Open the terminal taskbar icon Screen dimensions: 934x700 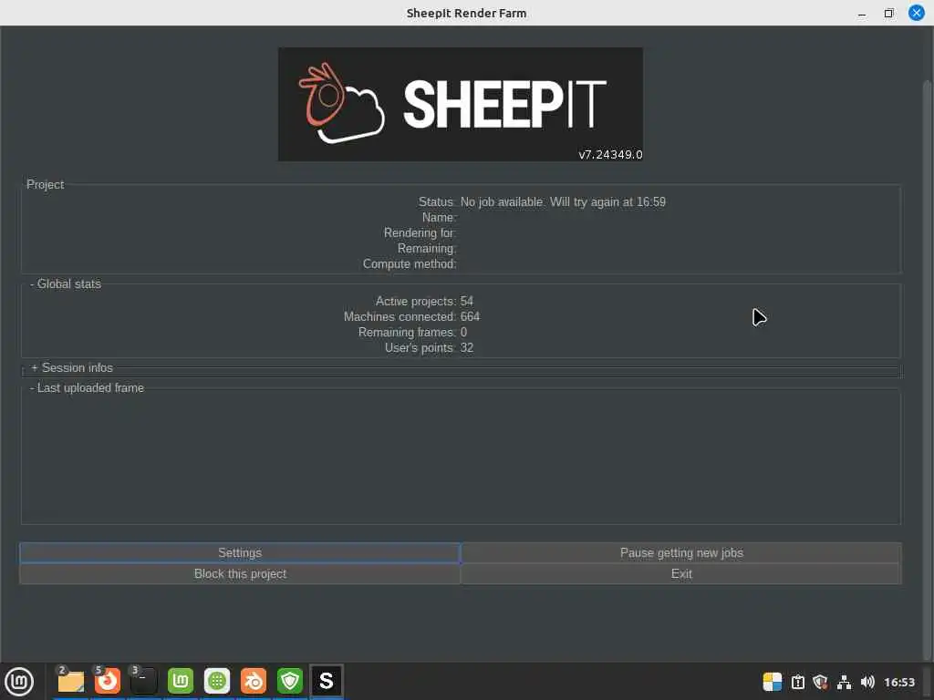143,681
